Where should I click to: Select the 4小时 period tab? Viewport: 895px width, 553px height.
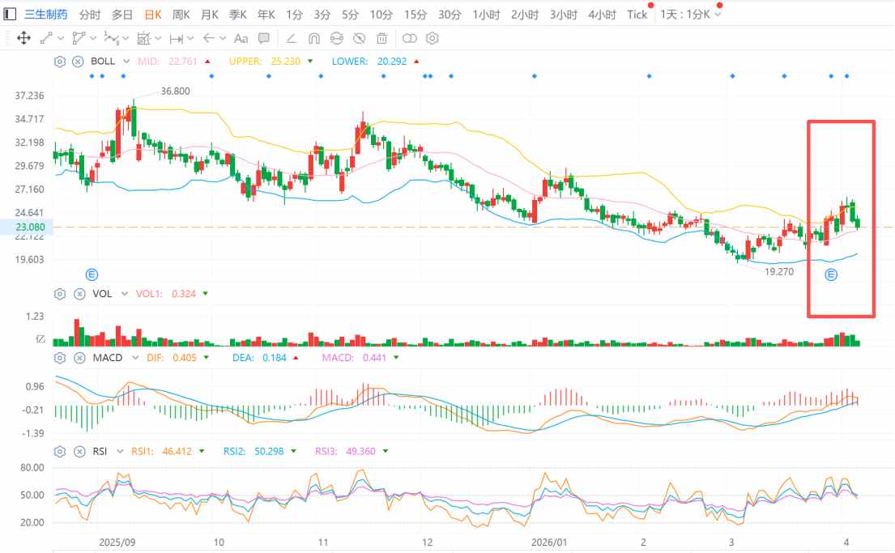point(603,15)
